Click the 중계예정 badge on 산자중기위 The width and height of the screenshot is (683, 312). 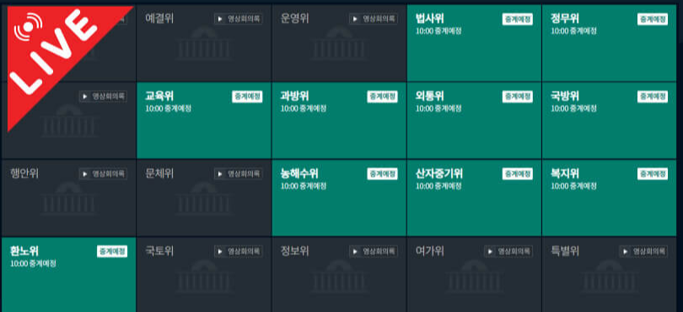click(517, 174)
